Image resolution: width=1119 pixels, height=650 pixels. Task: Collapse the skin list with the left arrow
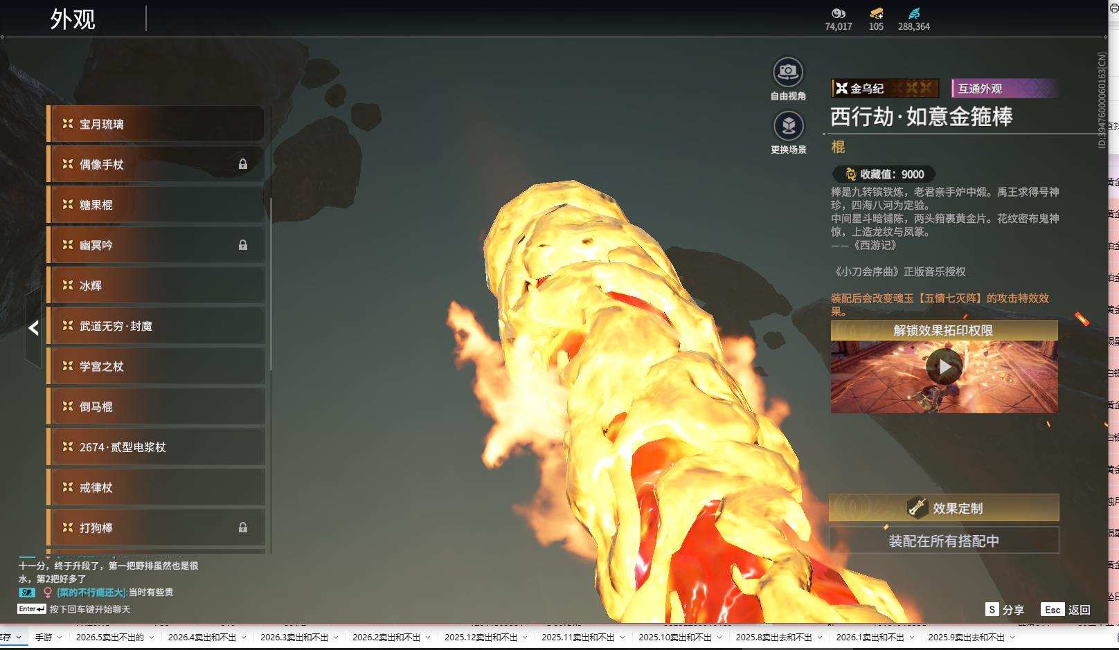click(33, 328)
